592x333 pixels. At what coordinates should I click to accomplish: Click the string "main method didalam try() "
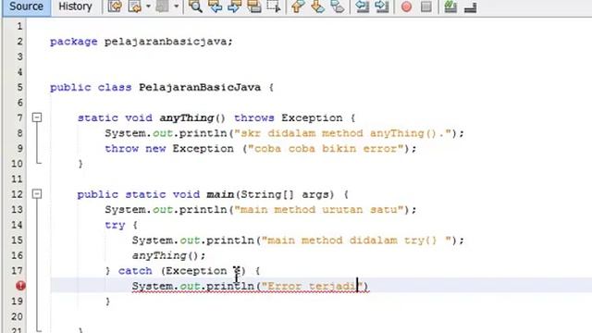tap(356, 240)
